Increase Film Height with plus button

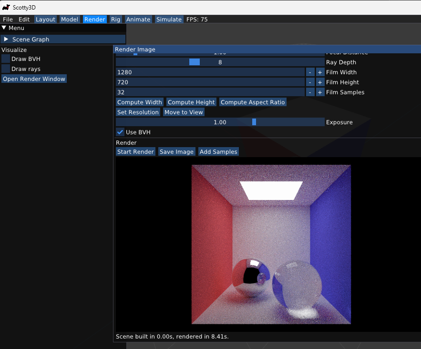[x=320, y=82]
